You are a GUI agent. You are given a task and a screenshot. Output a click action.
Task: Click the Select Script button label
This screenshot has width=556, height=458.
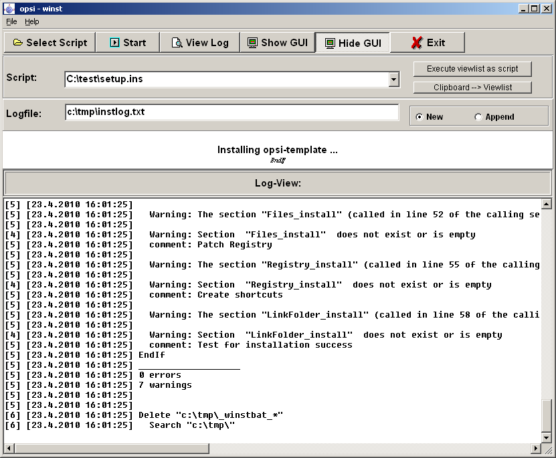click(x=57, y=43)
